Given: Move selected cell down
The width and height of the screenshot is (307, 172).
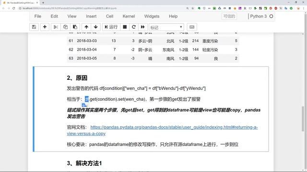Looking at the screenshot, I should click(x=96, y=27).
